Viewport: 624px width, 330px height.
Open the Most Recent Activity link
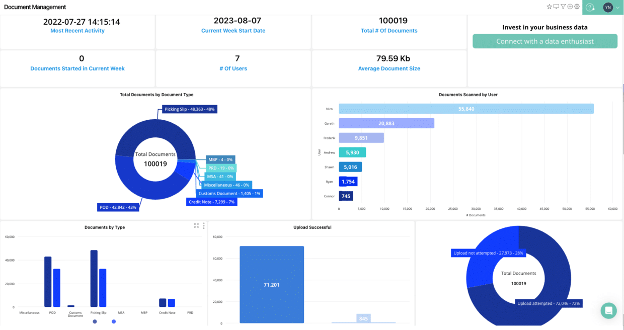(77, 31)
